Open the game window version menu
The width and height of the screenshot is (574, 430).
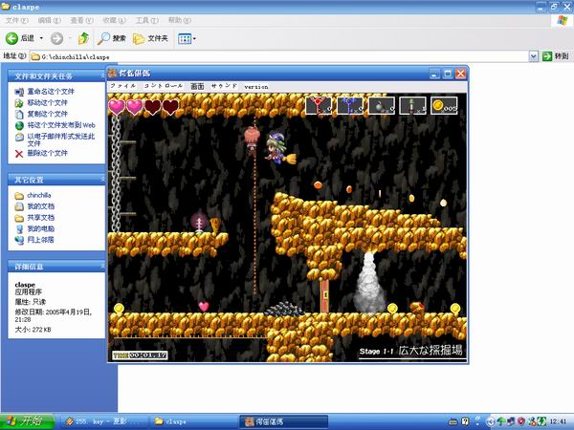pyautogui.click(x=256, y=87)
